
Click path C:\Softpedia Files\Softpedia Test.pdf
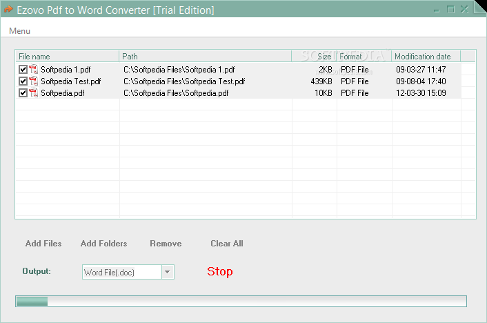click(184, 81)
